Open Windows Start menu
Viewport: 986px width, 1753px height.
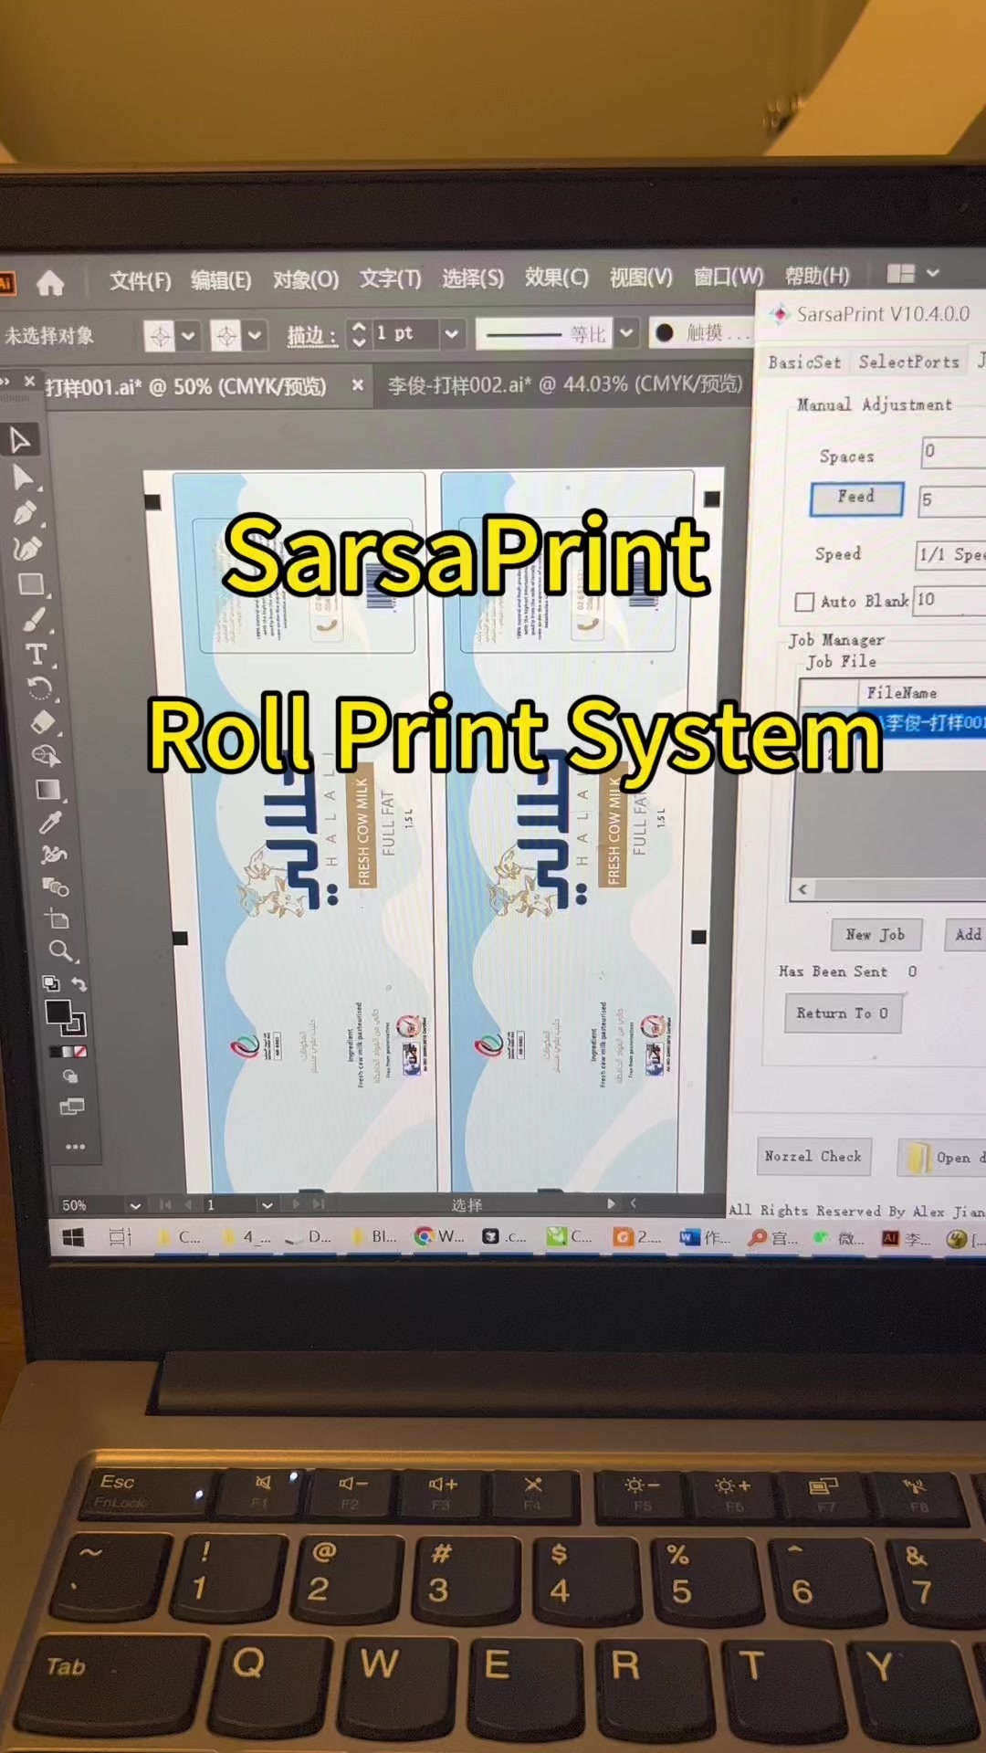pos(73,1237)
